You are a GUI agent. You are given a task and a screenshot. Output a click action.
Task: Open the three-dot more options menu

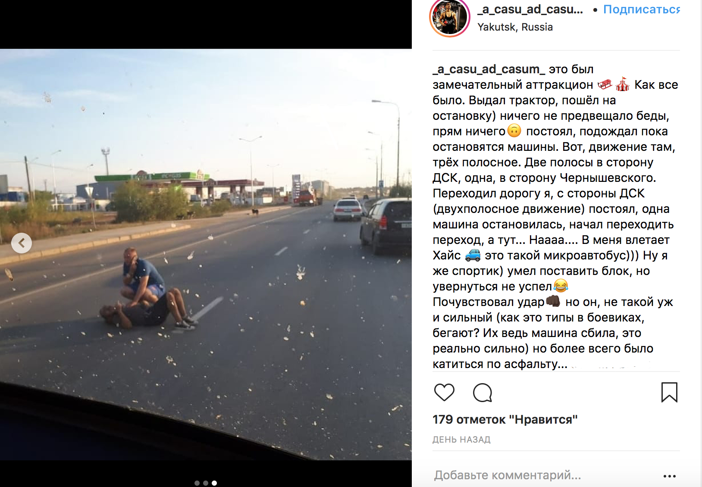669,476
